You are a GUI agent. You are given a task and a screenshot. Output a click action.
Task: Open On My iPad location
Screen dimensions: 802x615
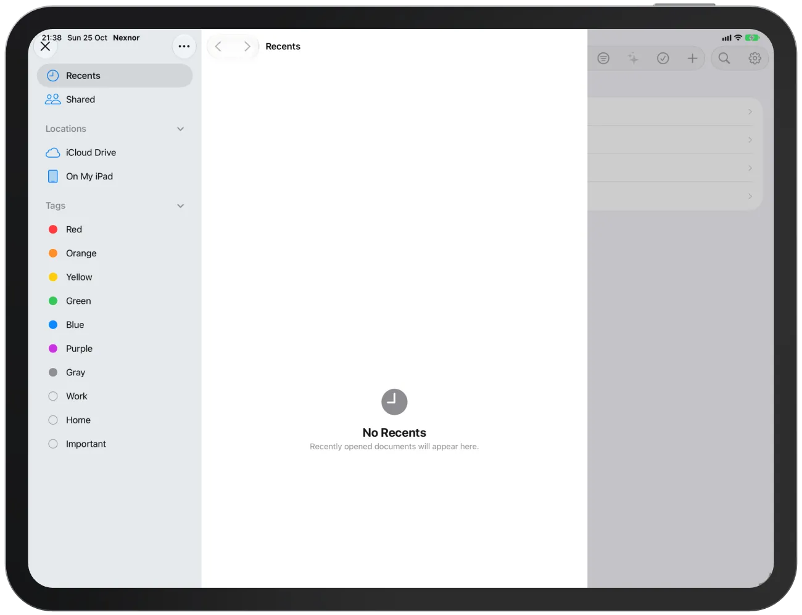115,177
